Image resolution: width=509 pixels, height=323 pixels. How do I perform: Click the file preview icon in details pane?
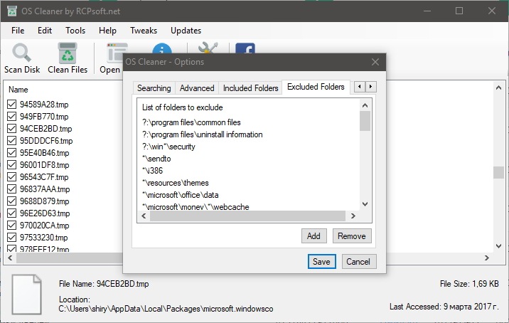pos(26,295)
